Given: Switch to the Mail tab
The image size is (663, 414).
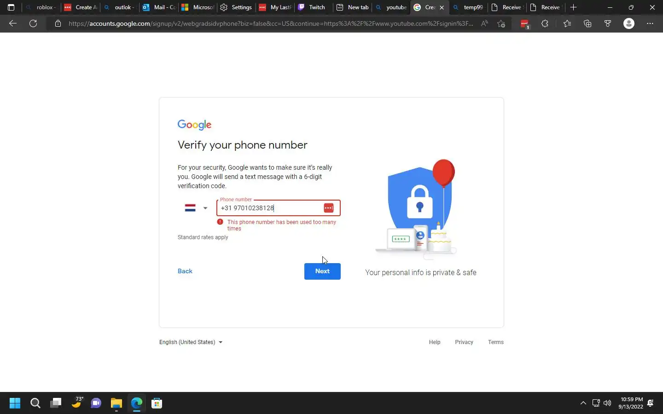Looking at the screenshot, I should pos(159,7).
